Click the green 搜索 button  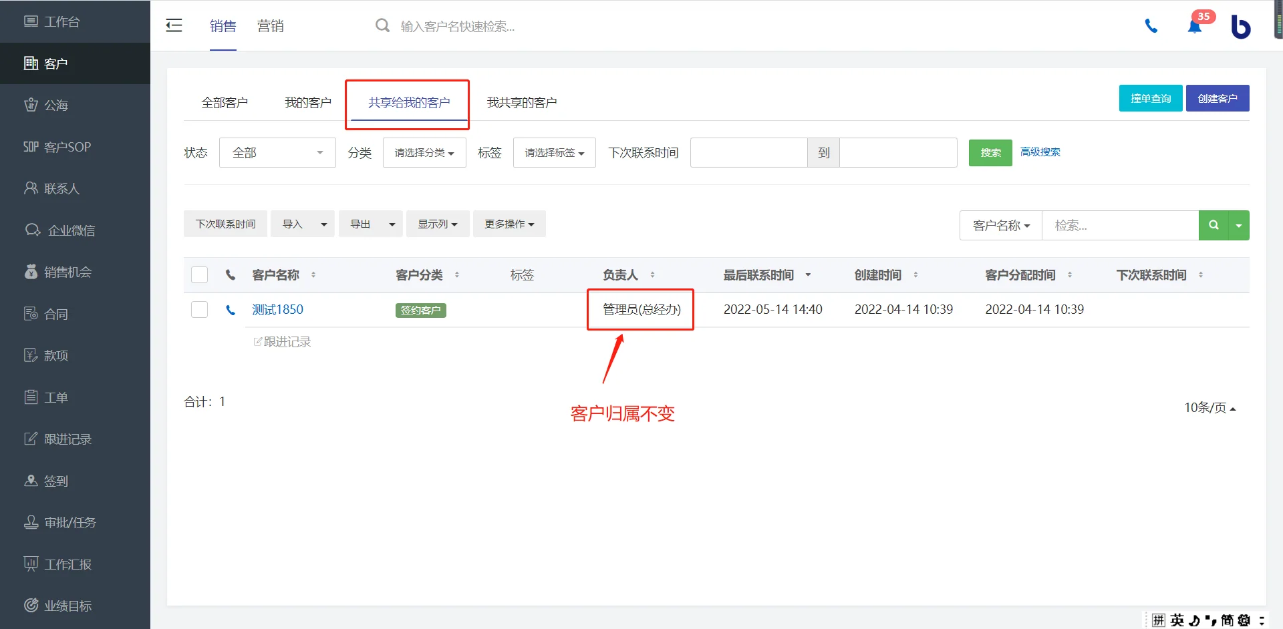pyautogui.click(x=990, y=153)
